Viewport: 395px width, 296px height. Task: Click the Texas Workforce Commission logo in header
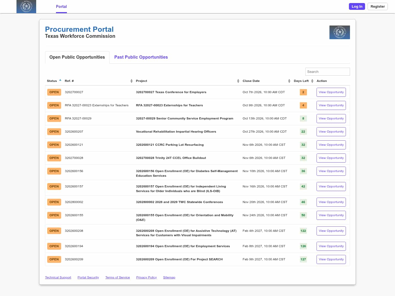click(x=26, y=7)
